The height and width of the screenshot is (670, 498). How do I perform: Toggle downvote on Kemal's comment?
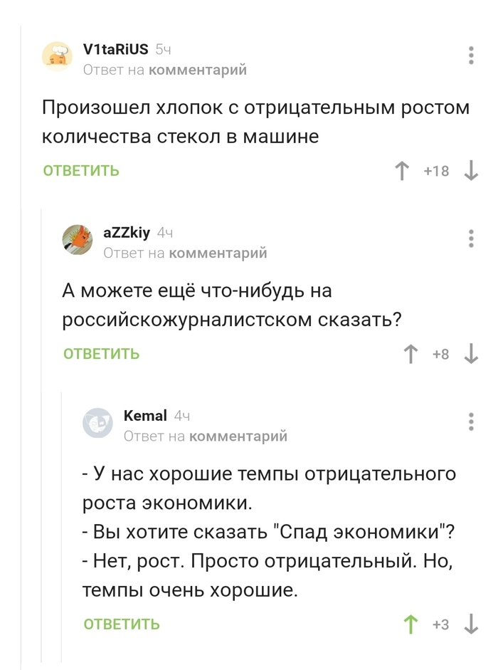[x=470, y=623]
